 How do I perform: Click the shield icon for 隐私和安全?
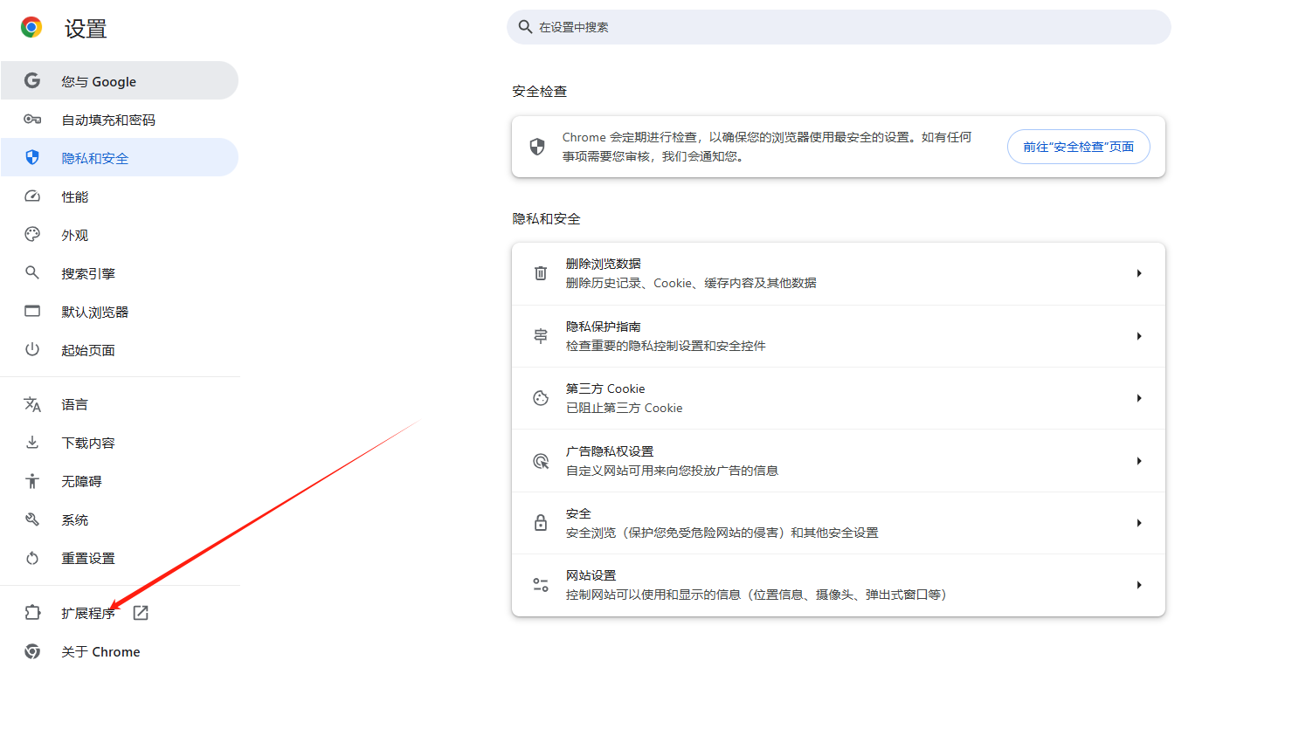32,157
